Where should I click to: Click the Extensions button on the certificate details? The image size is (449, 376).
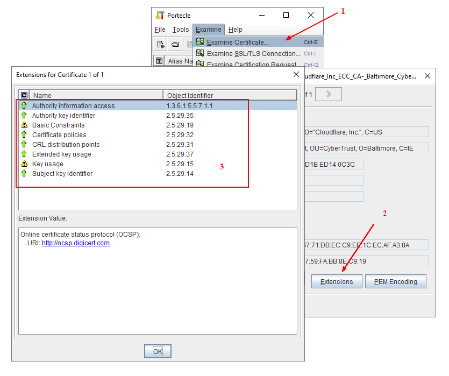337,281
